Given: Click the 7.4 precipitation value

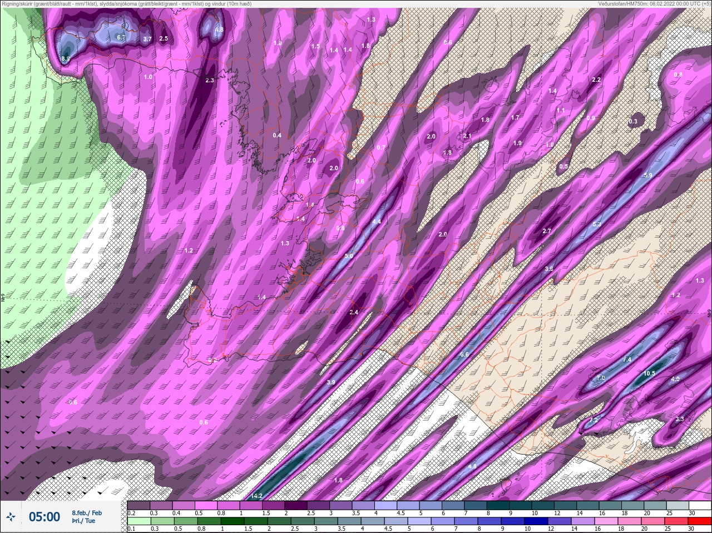Looking at the screenshot, I should click(627, 359).
